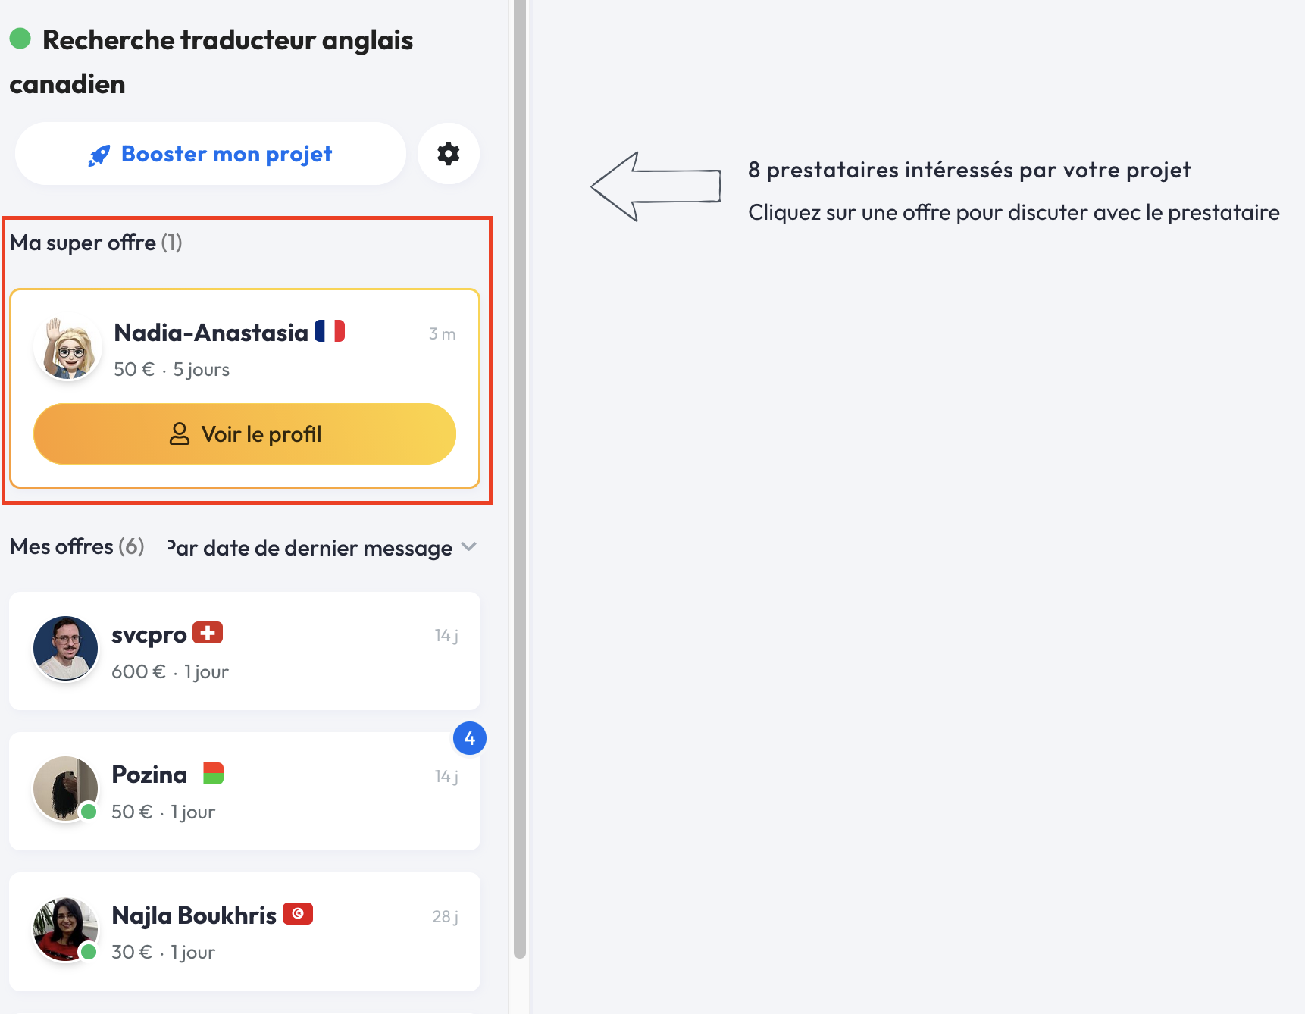1305x1014 pixels.
Task: Click the Mes offres (6) heading
Action: 77,546
